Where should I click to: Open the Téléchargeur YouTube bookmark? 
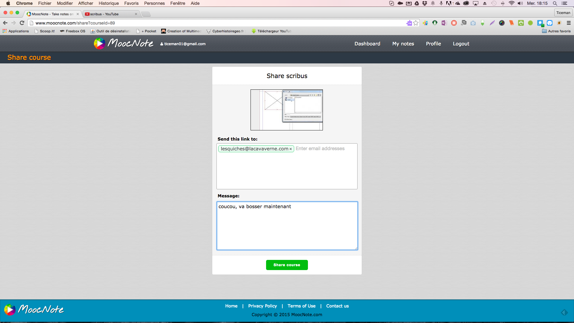coord(271,31)
